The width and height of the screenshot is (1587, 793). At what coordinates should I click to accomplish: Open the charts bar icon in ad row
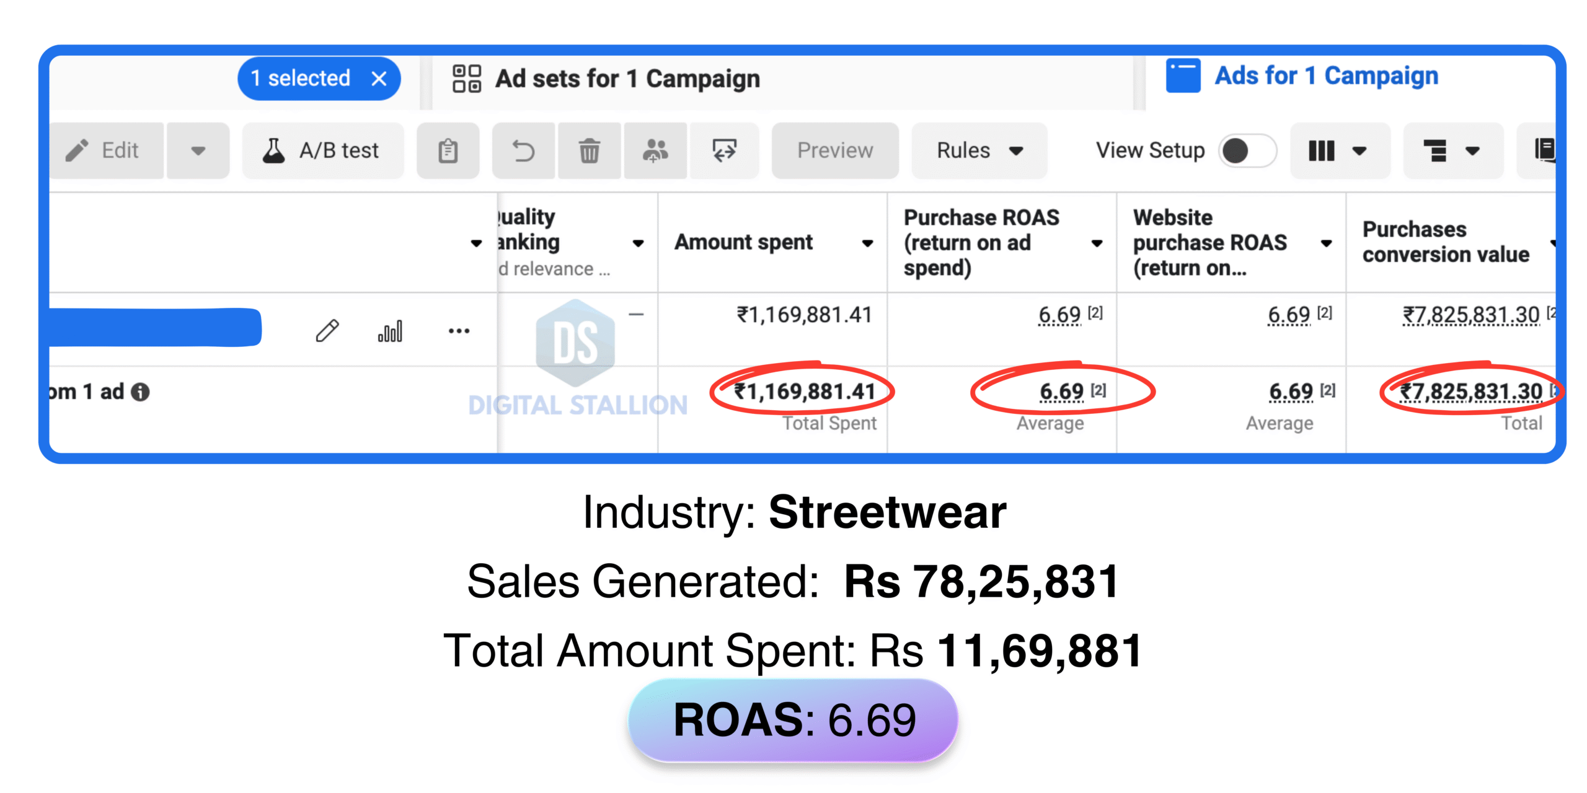(x=390, y=331)
